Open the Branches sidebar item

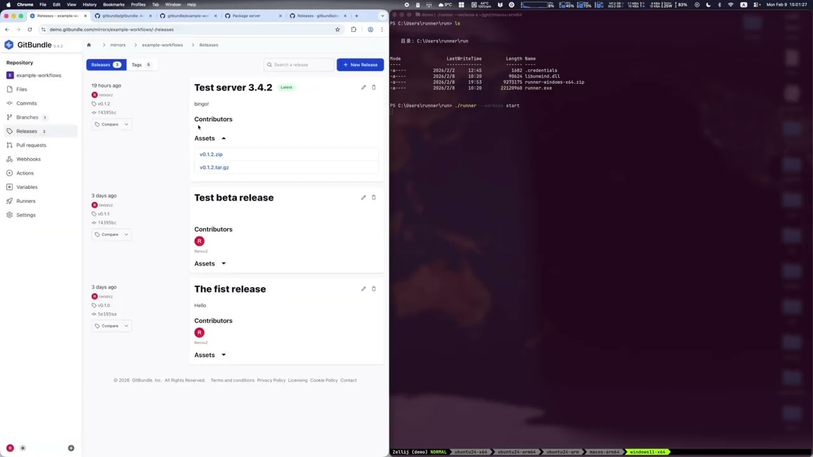pos(27,117)
